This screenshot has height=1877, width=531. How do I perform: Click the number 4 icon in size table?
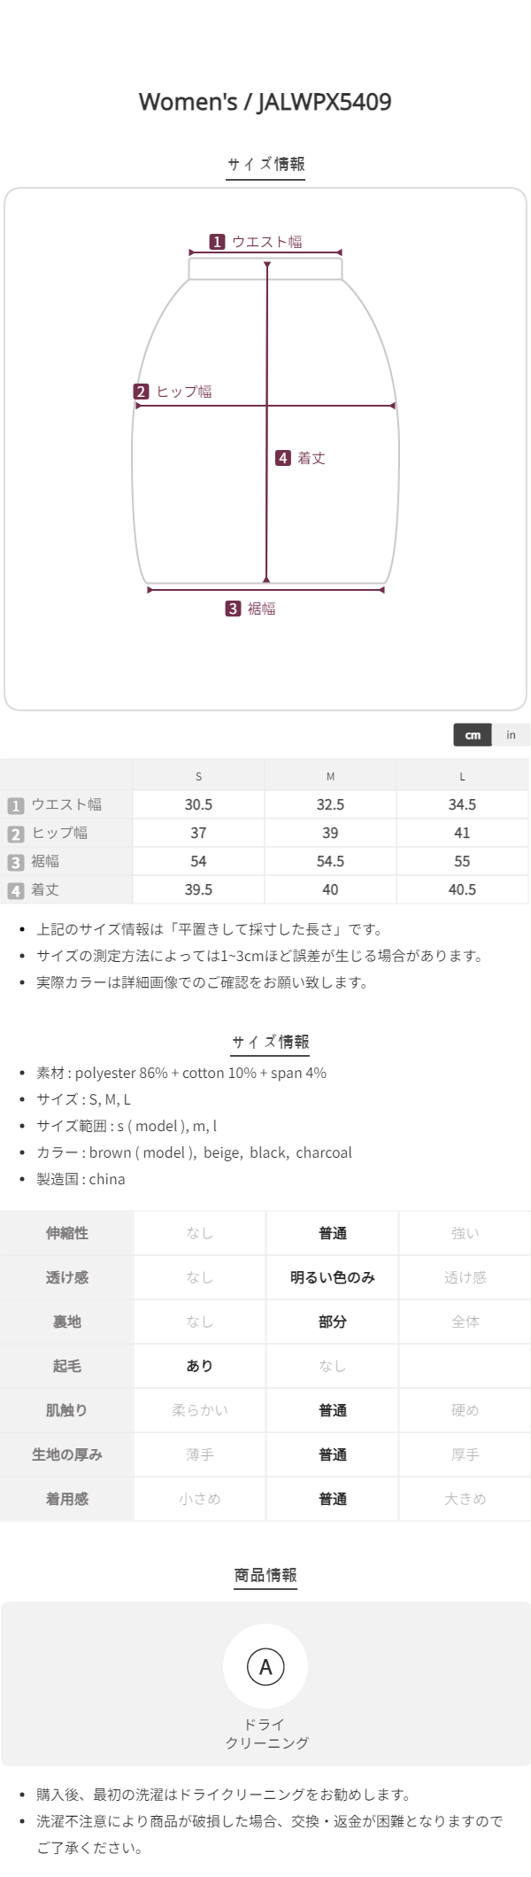(15, 890)
